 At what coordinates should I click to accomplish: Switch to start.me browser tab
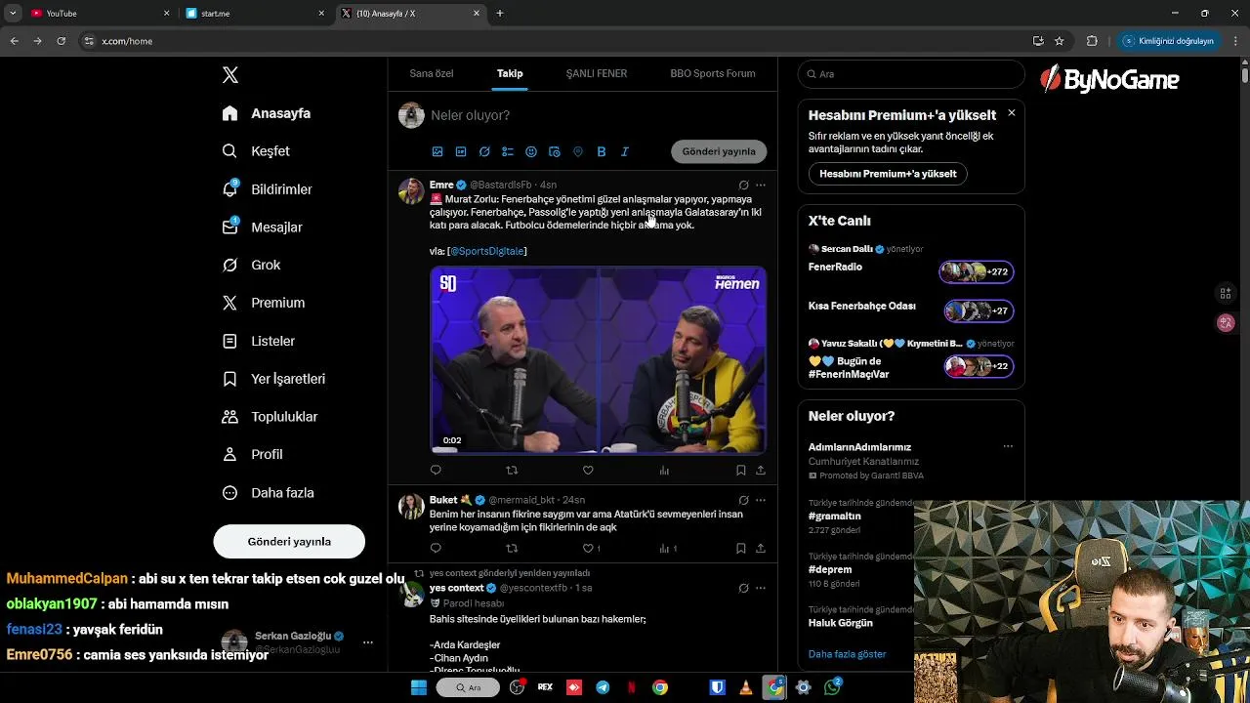click(254, 14)
